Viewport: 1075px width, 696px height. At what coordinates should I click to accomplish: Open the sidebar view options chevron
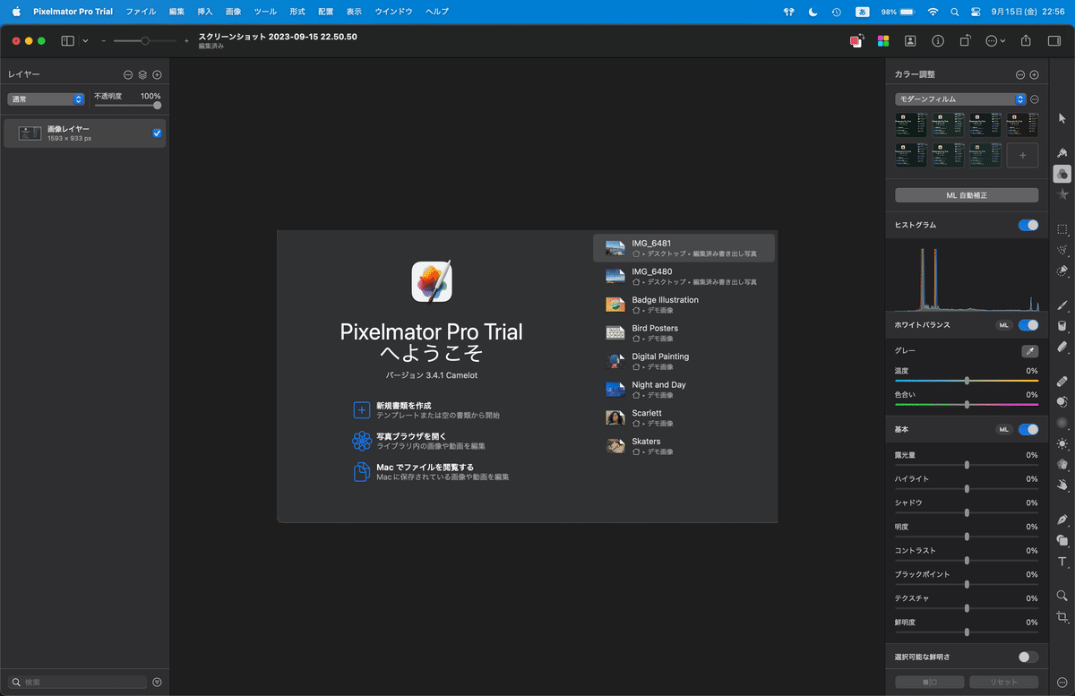click(x=86, y=40)
